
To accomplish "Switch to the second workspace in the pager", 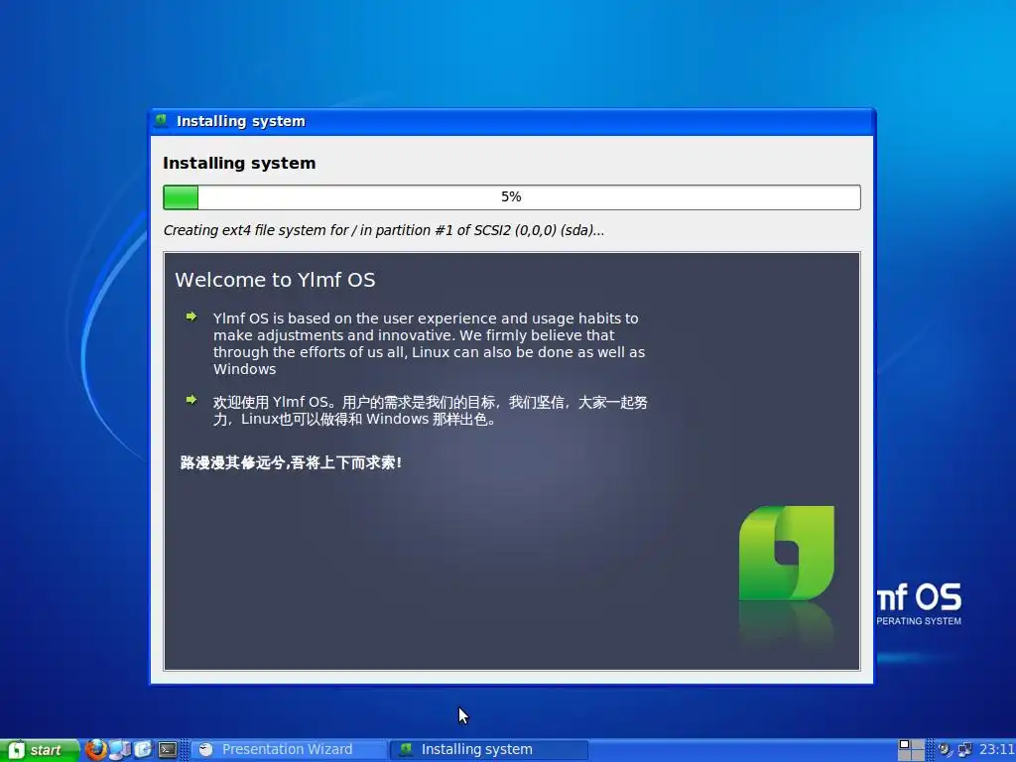I will [x=918, y=744].
